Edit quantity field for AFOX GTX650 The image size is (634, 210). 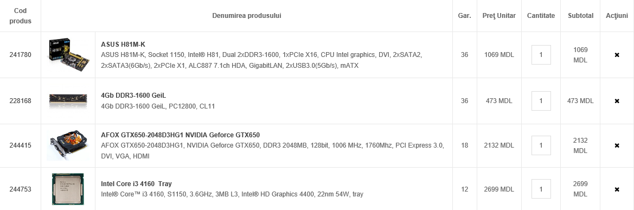[x=541, y=145]
